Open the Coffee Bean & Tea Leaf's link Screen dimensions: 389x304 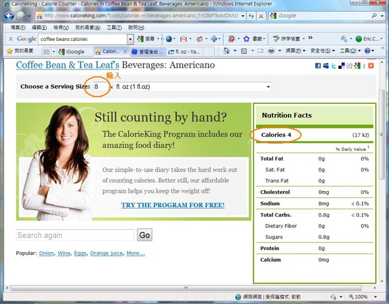(67, 65)
